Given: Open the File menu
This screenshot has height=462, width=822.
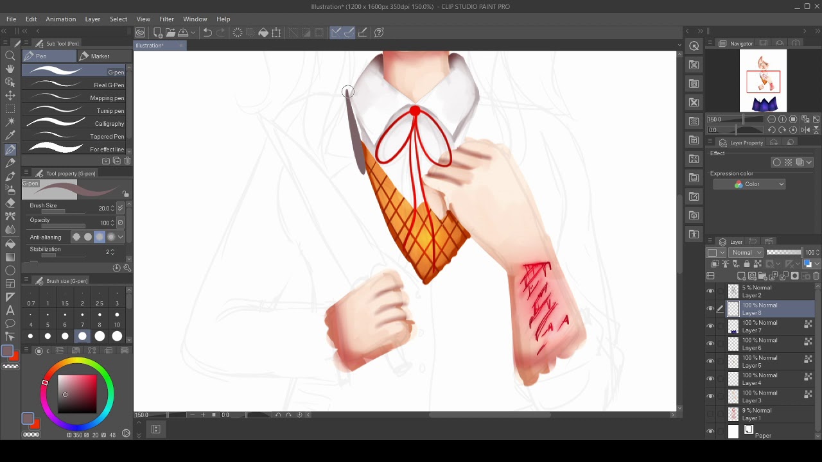Looking at the screenshot, I should tap(12, 19).
